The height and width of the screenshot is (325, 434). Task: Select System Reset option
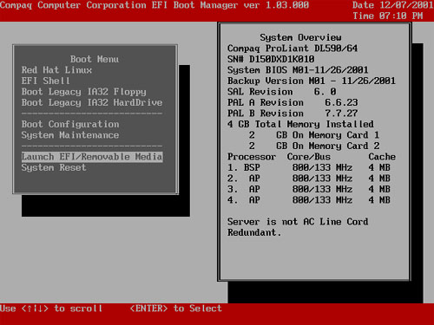54,167
